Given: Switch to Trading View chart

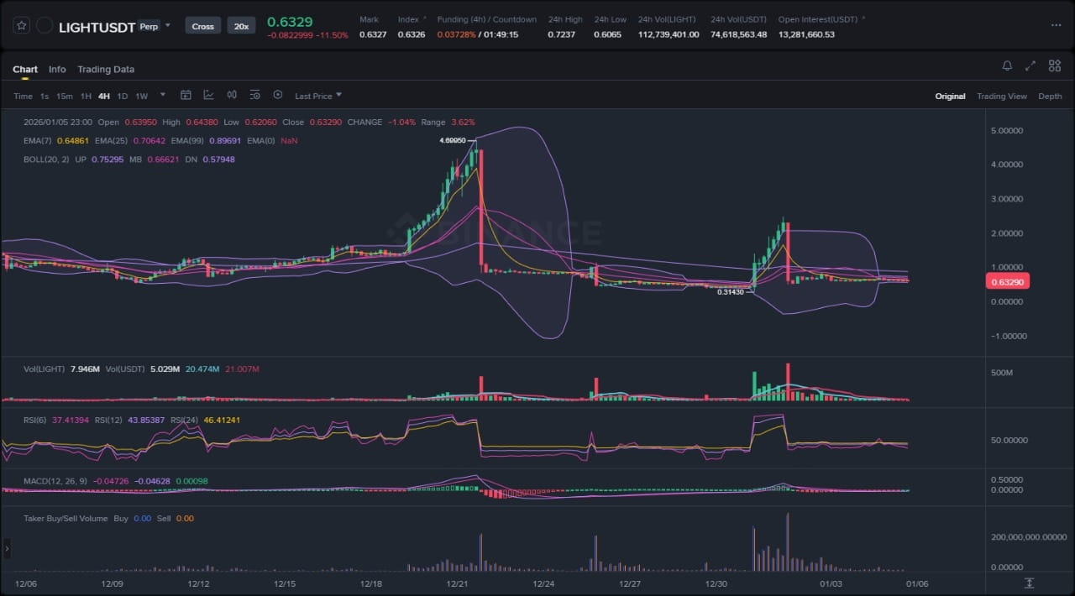Looking at the screenshot, I should (x=1002, y=96).
